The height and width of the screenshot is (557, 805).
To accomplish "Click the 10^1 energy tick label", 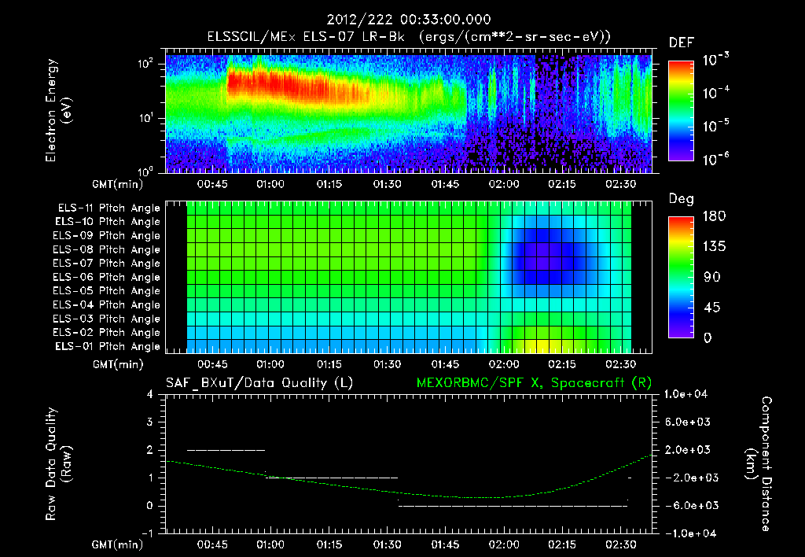I will point(145,118).
